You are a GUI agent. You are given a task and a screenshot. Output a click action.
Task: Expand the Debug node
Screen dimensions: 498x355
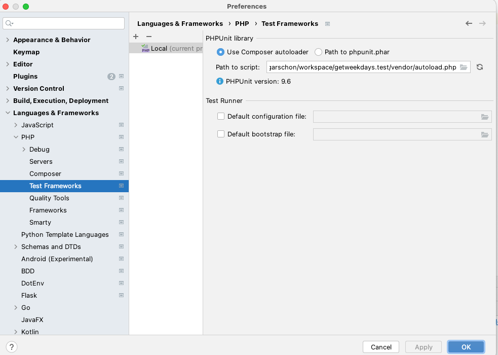(x=24, y=150)
